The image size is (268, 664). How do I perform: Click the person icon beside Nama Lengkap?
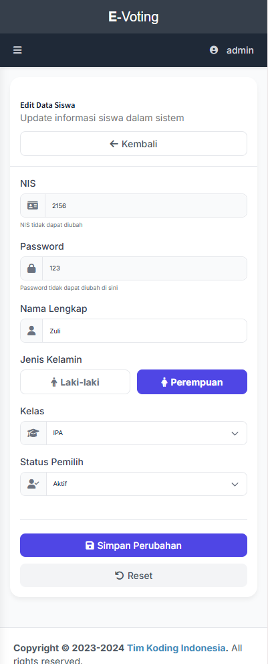31,331
